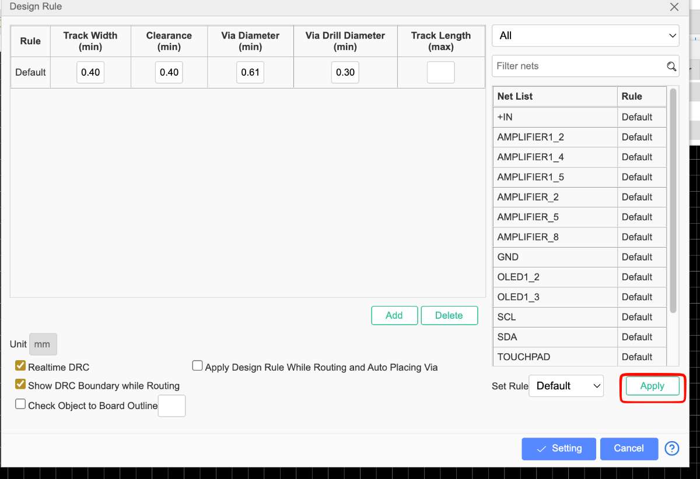Open the Set Rule Default dropdown
The height and width of the screenshot is (479, 700).
(x=566, y=386)
